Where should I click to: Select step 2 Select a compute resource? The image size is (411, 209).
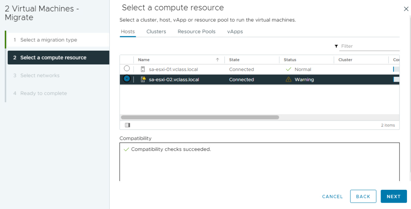59,57
